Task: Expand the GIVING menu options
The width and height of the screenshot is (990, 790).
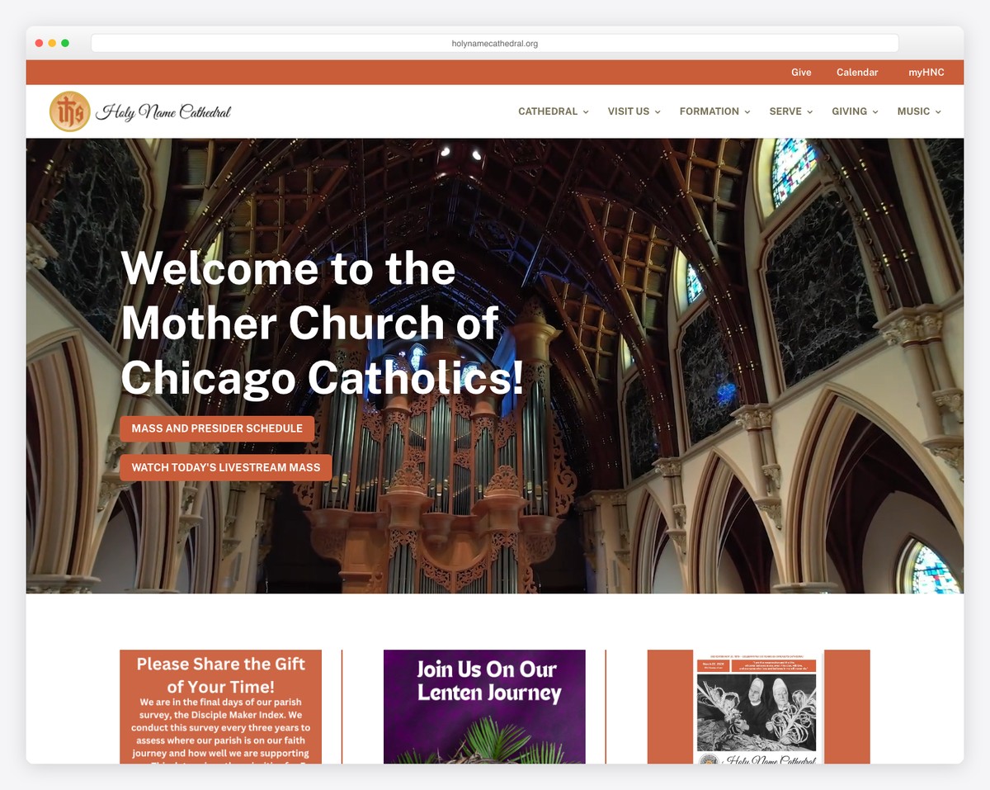Action: click(850, 111)
